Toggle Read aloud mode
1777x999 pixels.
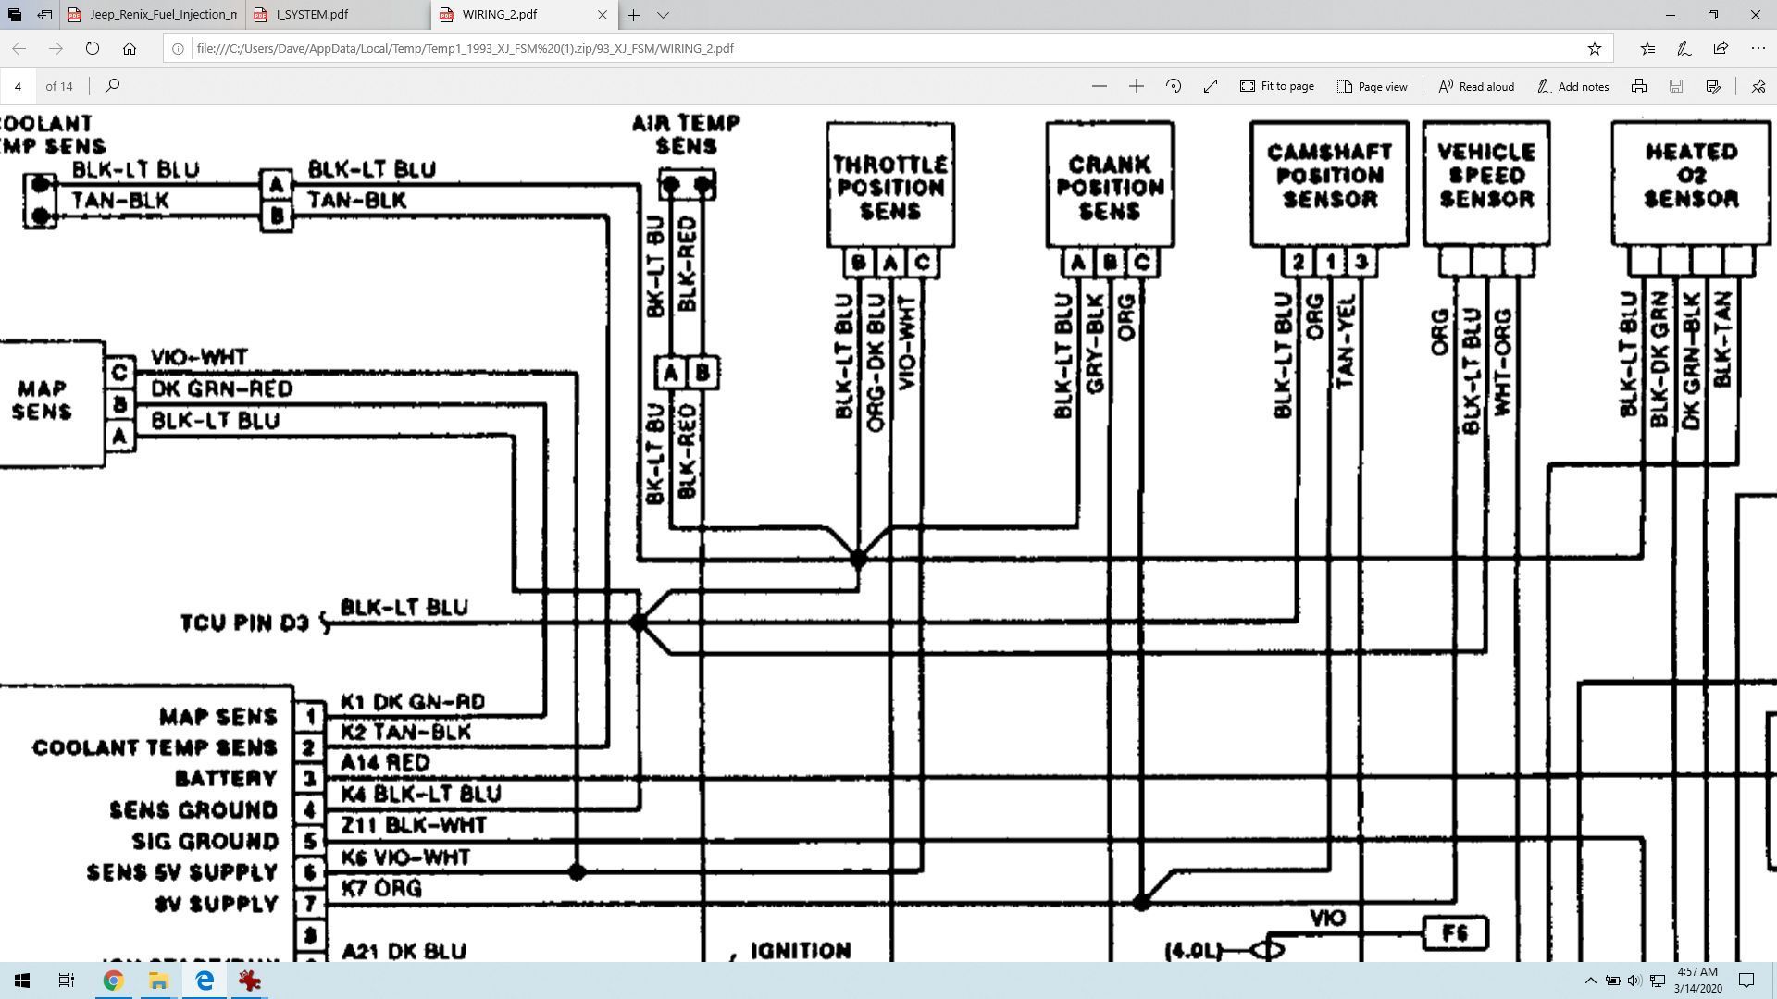1476,86
